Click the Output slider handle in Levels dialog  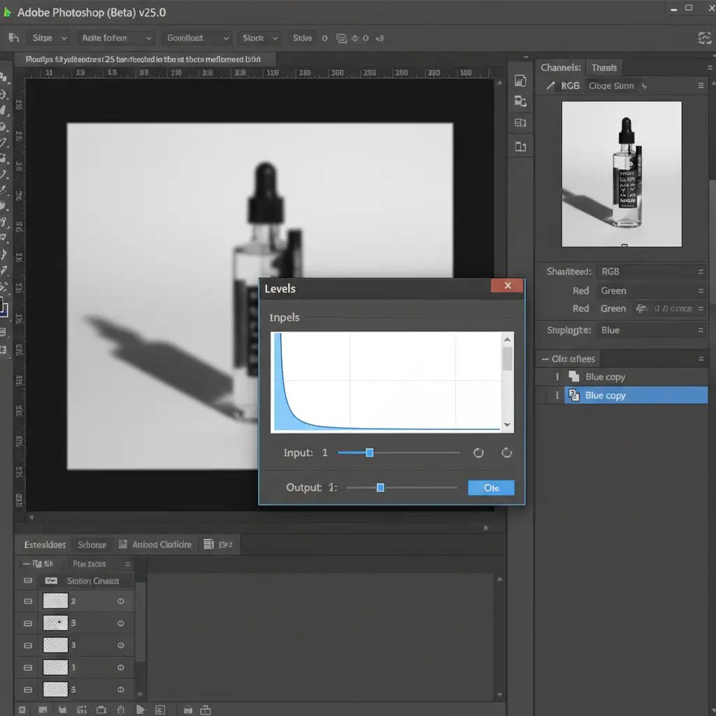point(380,487)
